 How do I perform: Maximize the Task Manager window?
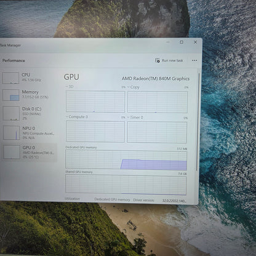pos(182,42)
